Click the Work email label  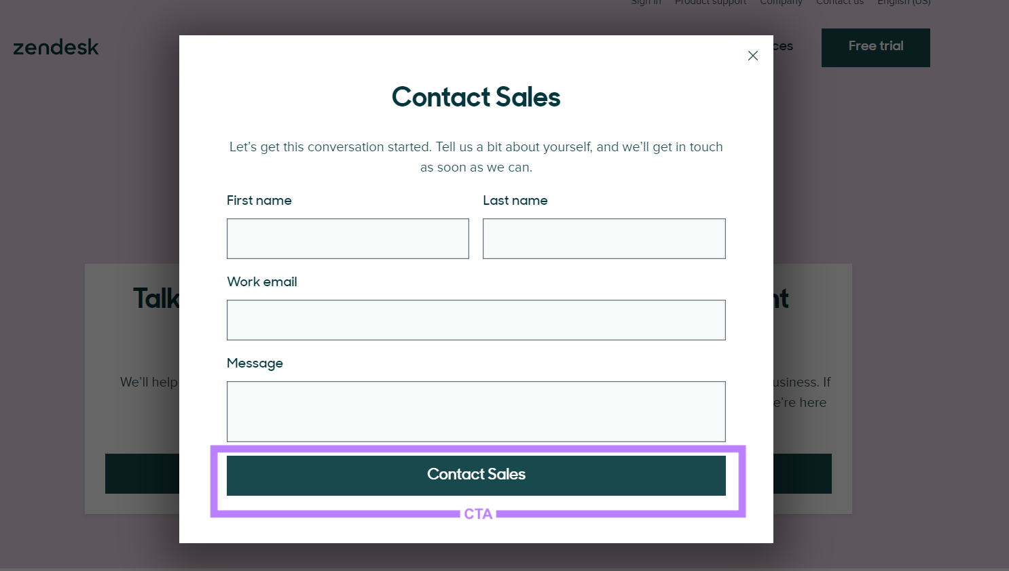click(261, 282)
